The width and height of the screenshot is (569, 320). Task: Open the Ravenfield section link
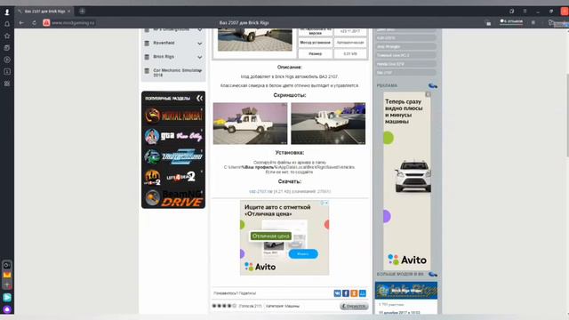click(164, 43)
